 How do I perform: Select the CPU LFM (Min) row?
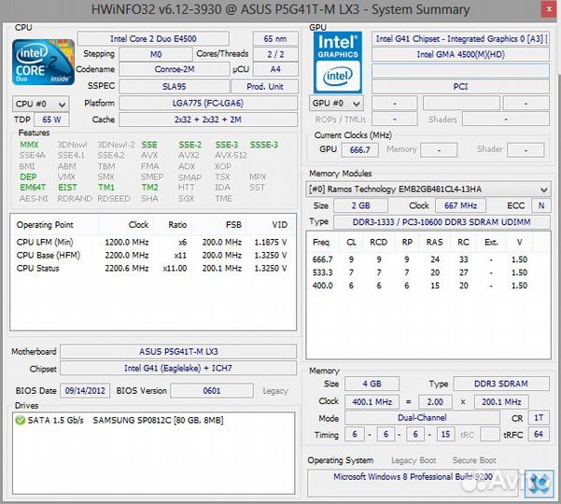tap(152, 243)
